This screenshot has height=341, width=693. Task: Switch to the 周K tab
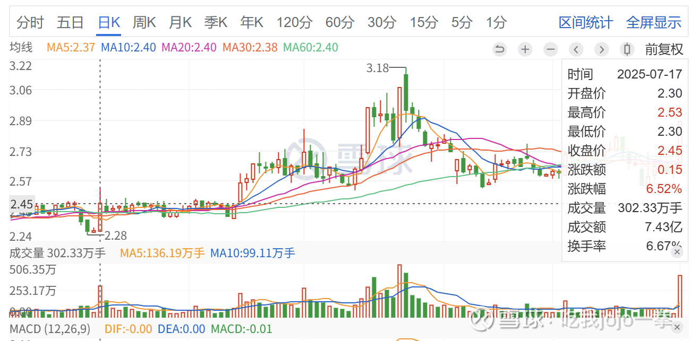pyautogui.click(x=144, y=22)
